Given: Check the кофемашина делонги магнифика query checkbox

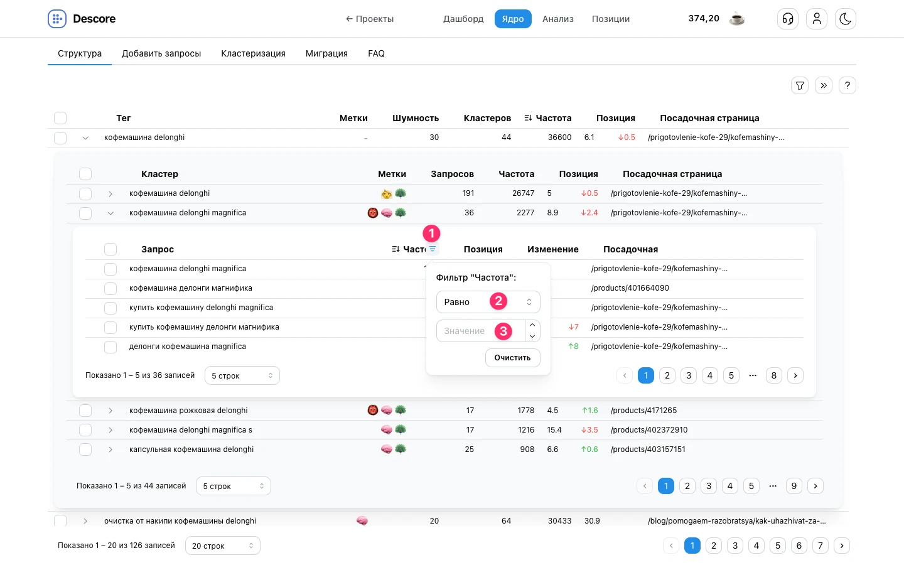Looking at the screenshot, I should tap(110, 288).
